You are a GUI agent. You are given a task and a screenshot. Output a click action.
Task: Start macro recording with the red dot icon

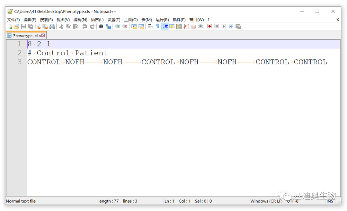[209, 27]
